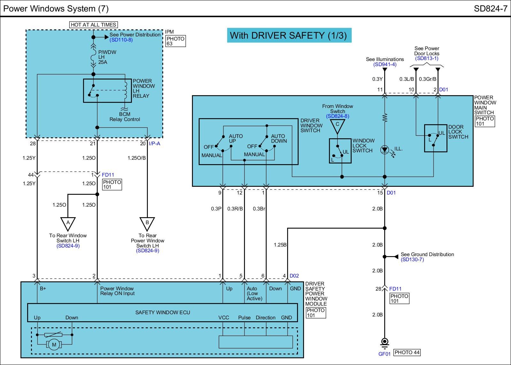Click the FD11 label next to pin 44 row
Screen dimensions: 511x365
108,175
